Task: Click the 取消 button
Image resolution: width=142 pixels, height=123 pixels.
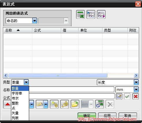Action: click(x=128, y=115)
